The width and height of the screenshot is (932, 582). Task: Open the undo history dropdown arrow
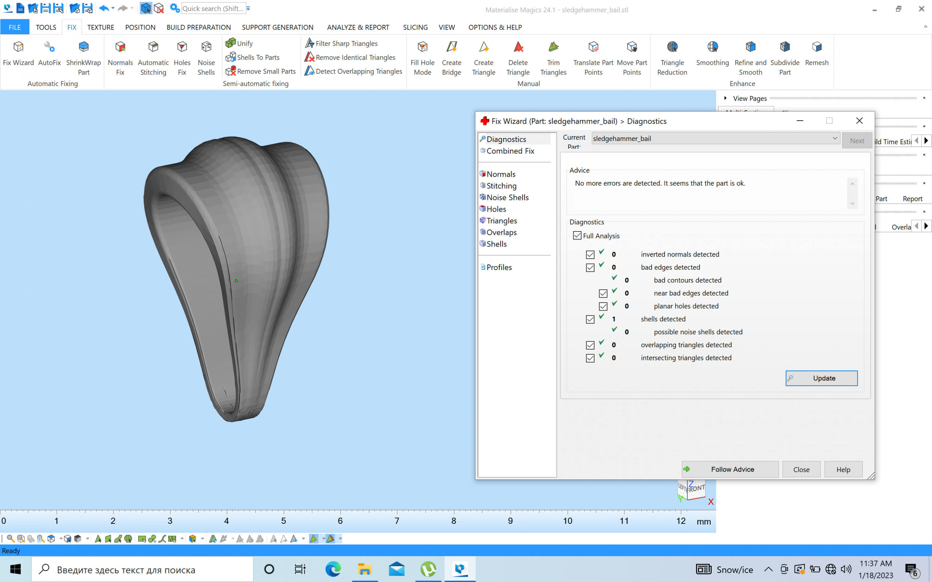[113, 8]
